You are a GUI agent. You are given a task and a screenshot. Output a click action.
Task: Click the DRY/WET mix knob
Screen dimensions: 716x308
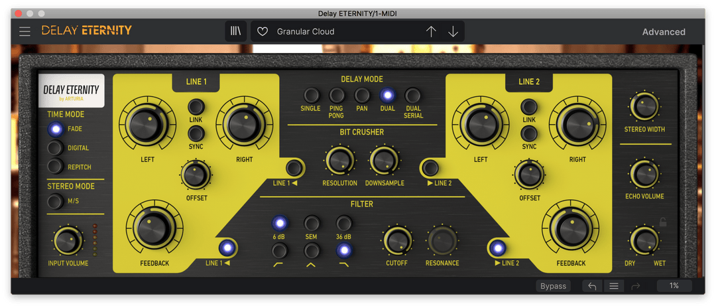click(644, 241)
